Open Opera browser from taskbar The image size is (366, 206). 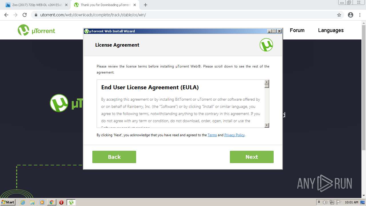pos(61,202)
